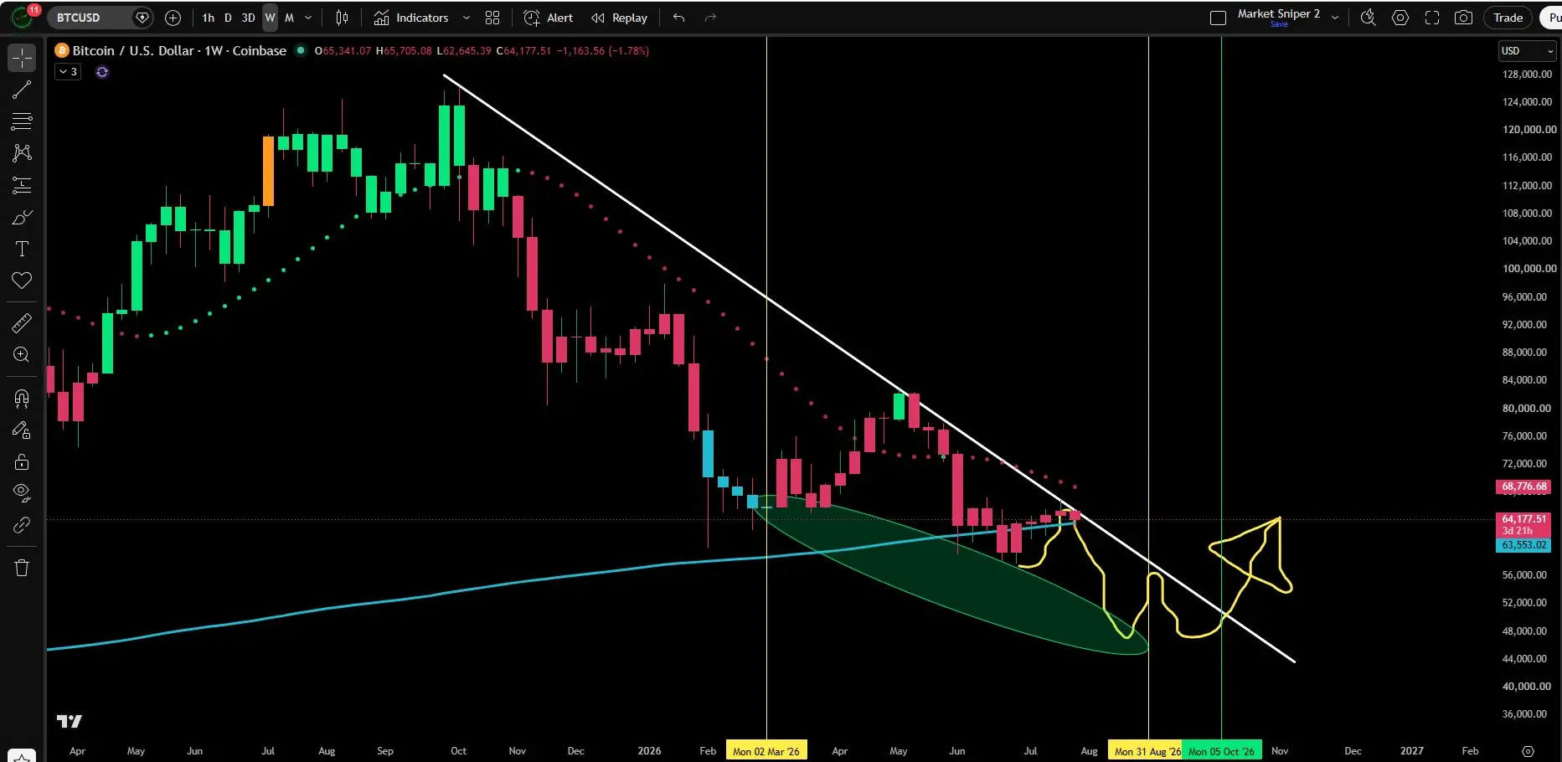The height and width of the screenshot is (762, 1562).
Task: Open the heart icons tool
Action: pos(22,281)
